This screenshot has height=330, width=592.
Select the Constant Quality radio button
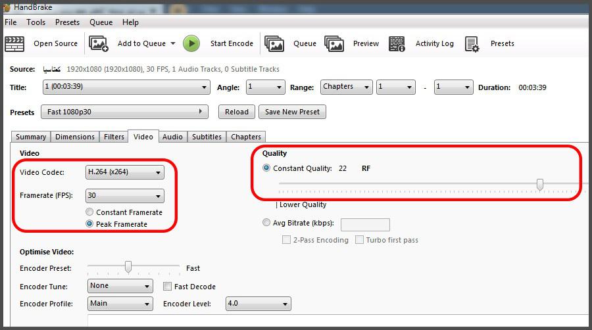click(x=266, y=168)
